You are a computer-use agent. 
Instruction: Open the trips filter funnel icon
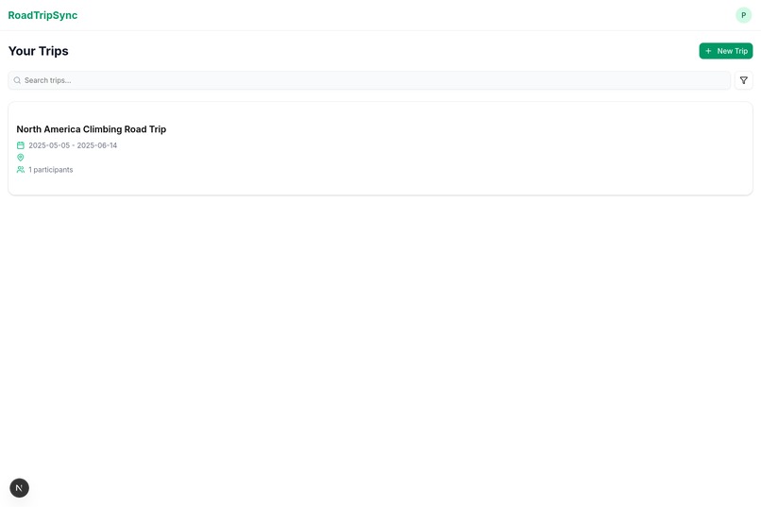pos(743,80)
